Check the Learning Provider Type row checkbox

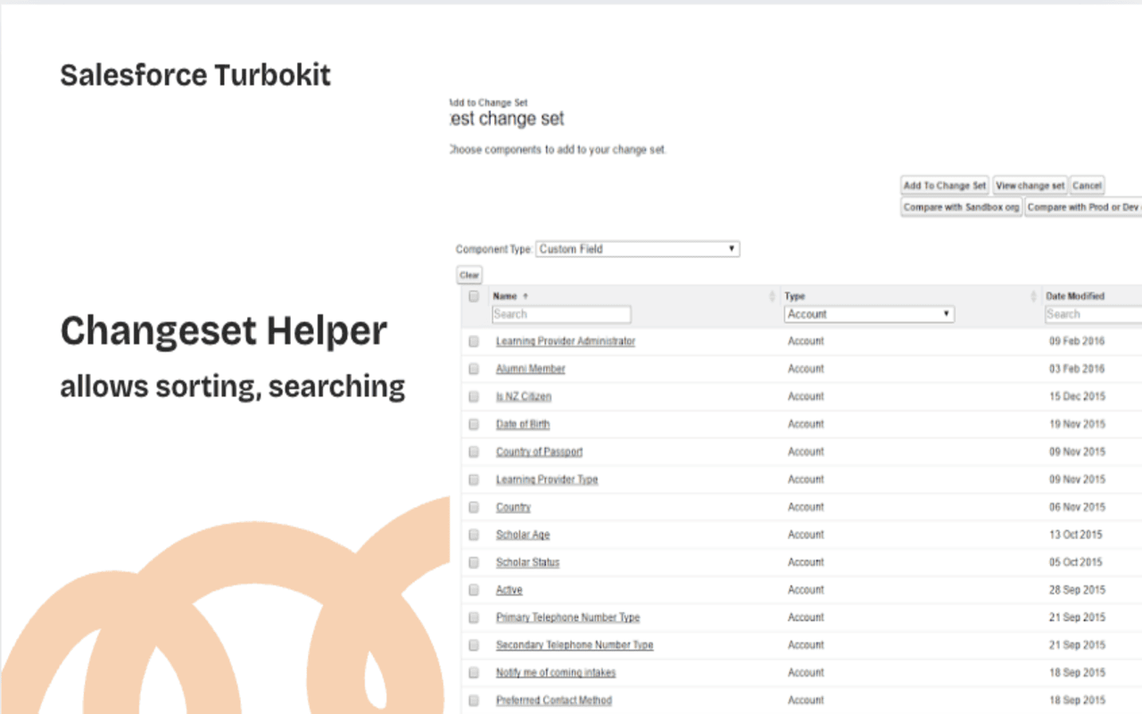(474, 480)
